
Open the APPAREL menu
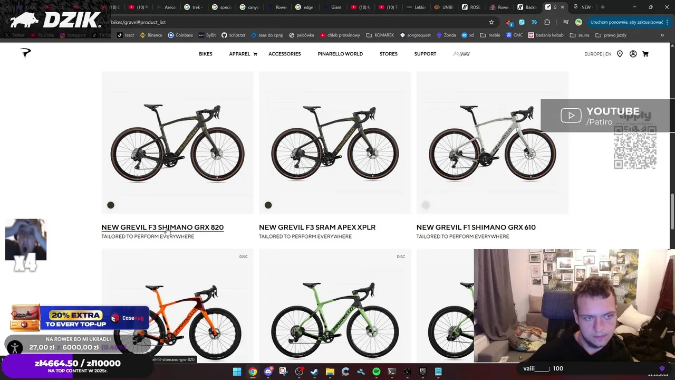coord(240,54)
